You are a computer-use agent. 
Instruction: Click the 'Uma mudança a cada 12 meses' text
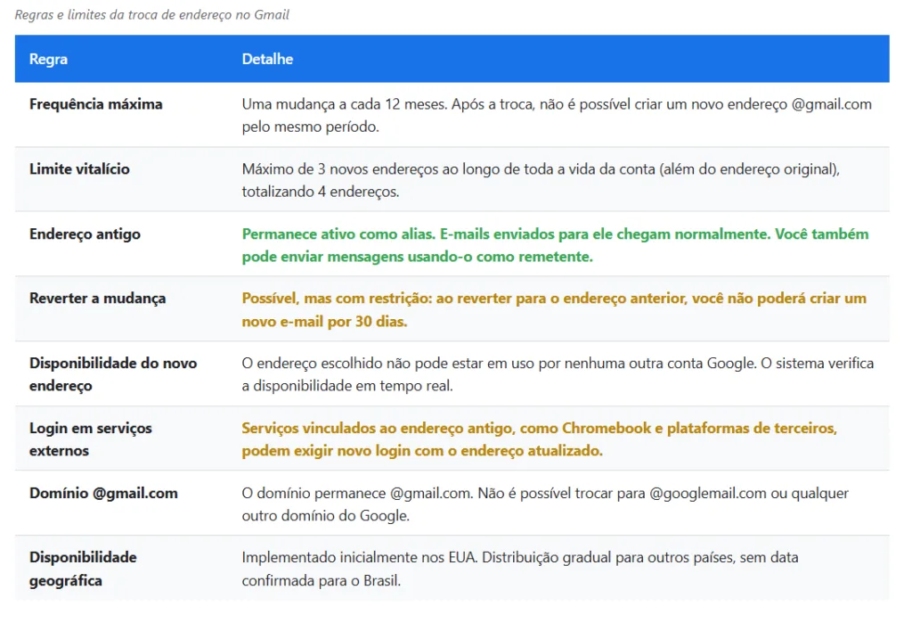point(343,104)
